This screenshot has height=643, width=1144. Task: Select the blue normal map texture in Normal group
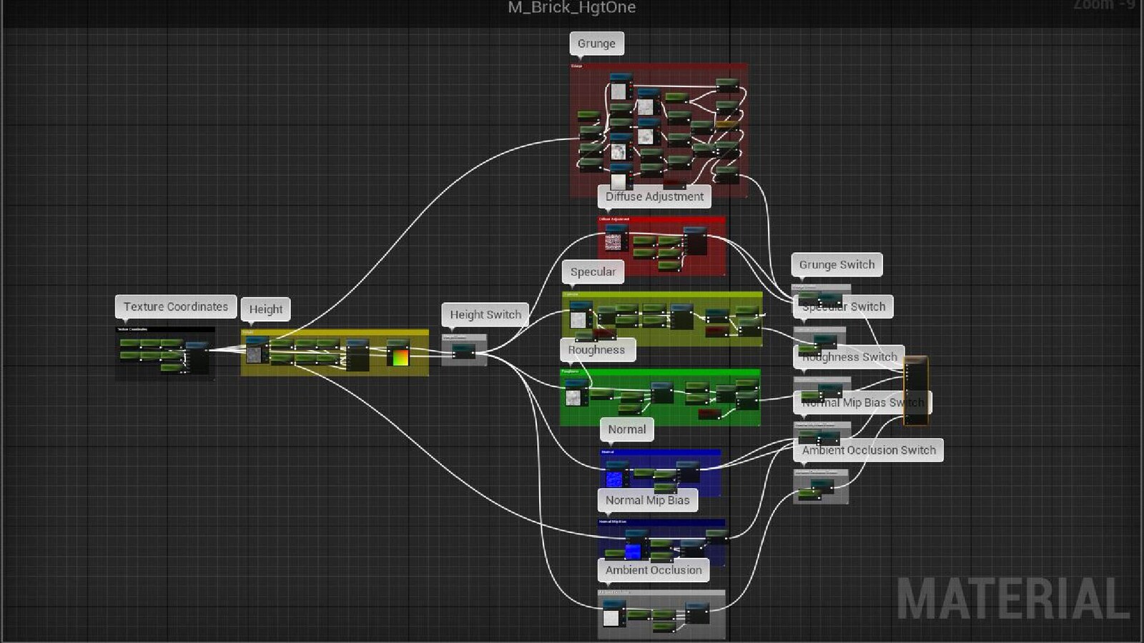click(x=614, y=478)
